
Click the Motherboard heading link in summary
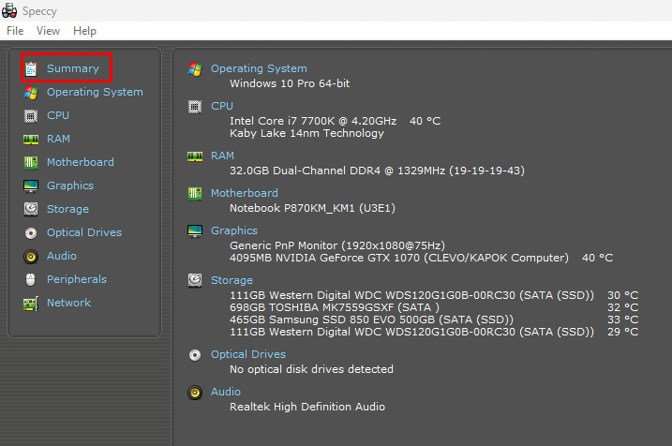(x=245, y=193)
